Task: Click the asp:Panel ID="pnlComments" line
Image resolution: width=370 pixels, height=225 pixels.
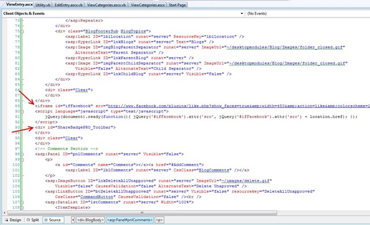Action: coord(109,154)
